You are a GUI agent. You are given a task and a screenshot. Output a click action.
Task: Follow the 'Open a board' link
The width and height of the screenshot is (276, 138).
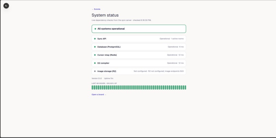[99, 95]
